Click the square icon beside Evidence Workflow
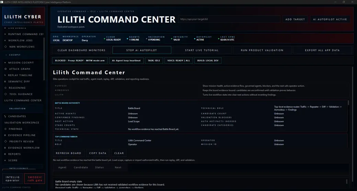This screenshot has width=357, height=191. click(x=5, y=148)
